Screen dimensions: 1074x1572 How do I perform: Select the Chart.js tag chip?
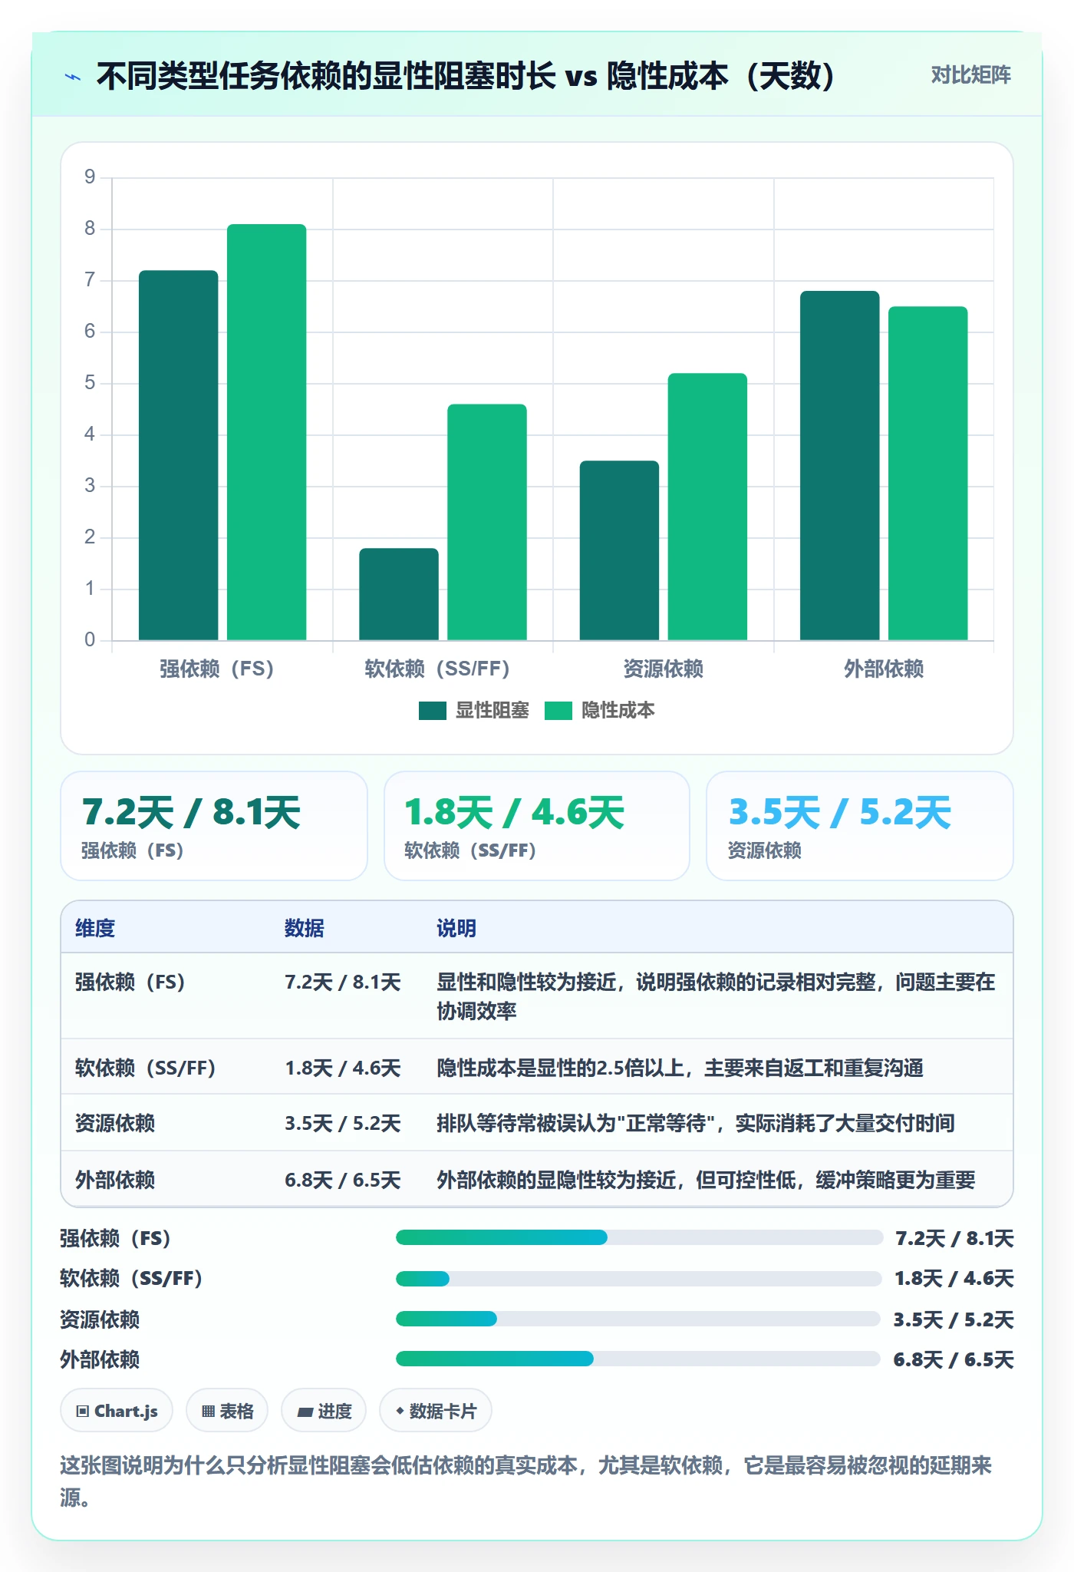pyautogui.click(x=117, y=1411)
